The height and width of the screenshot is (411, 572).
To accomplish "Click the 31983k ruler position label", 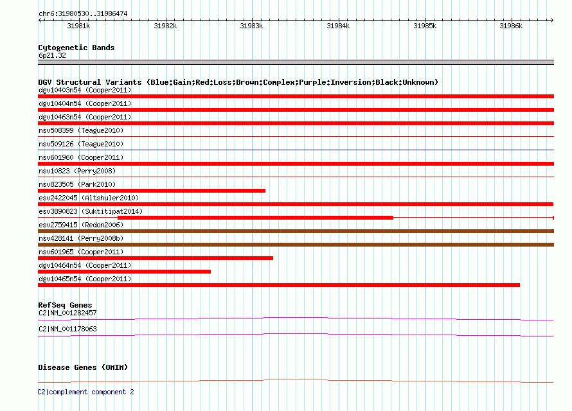I will tap(251, 26).
